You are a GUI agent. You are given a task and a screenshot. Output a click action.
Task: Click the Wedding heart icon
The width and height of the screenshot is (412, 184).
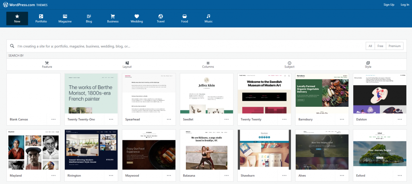[x=137, y=17]
